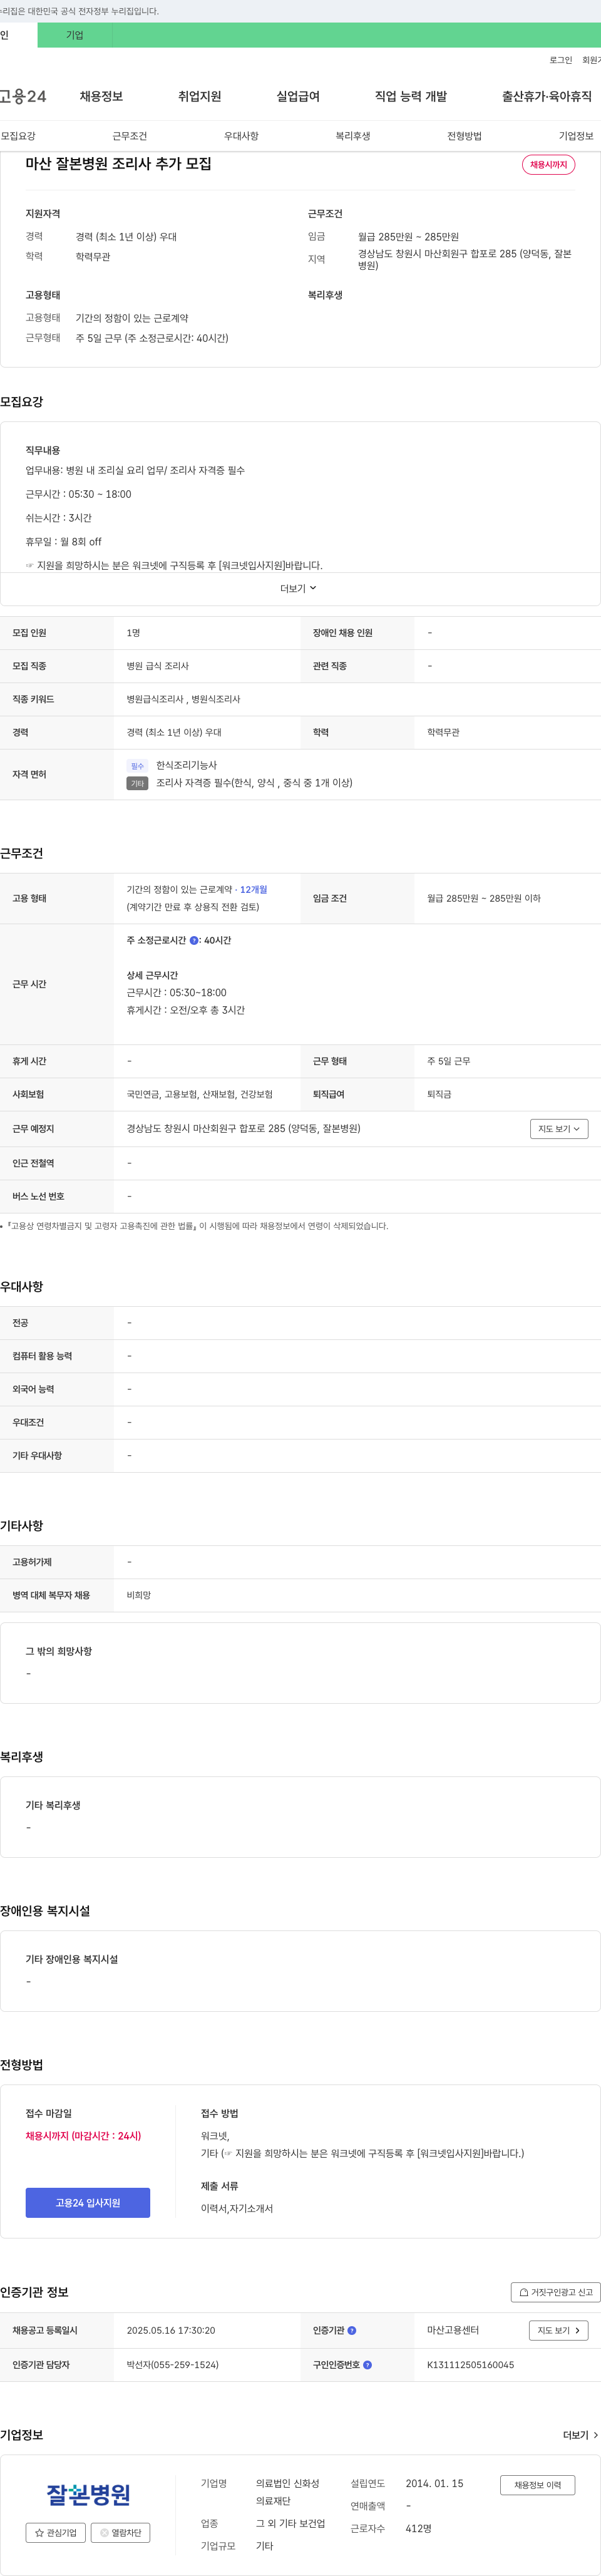Image resolution: width=601 pixels, height=2576 pixels.
Task: Open the 직업 능력 개발 menu
Action: point(411,96)
